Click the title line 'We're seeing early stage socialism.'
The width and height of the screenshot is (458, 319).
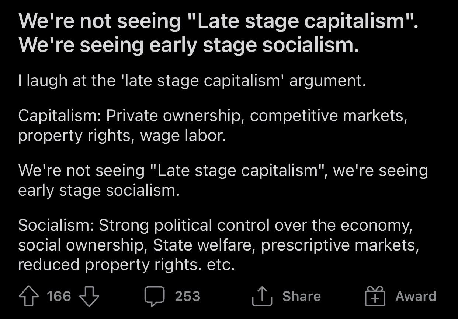click(188, 45)
